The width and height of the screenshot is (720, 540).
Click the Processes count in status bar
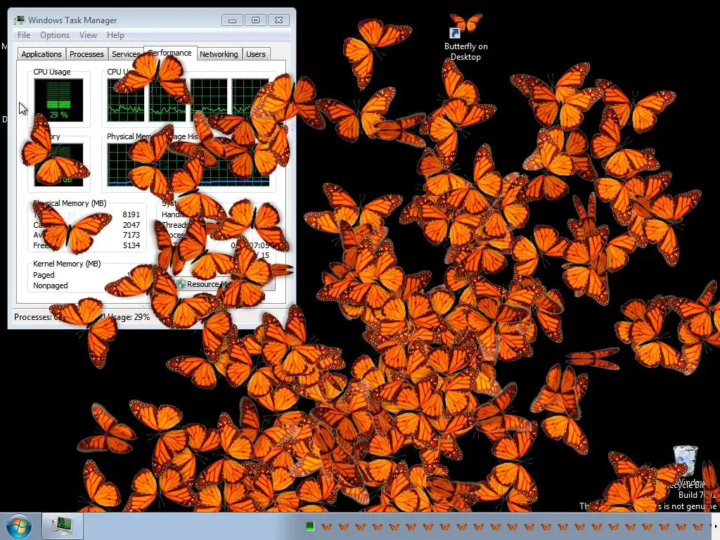pos(37,317)
